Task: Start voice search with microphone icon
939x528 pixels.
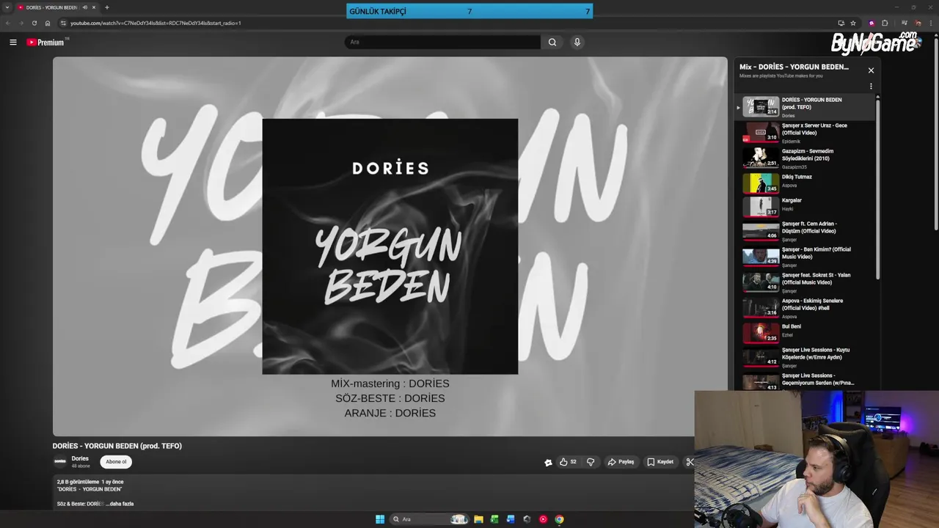Action: tap(577, 42)
